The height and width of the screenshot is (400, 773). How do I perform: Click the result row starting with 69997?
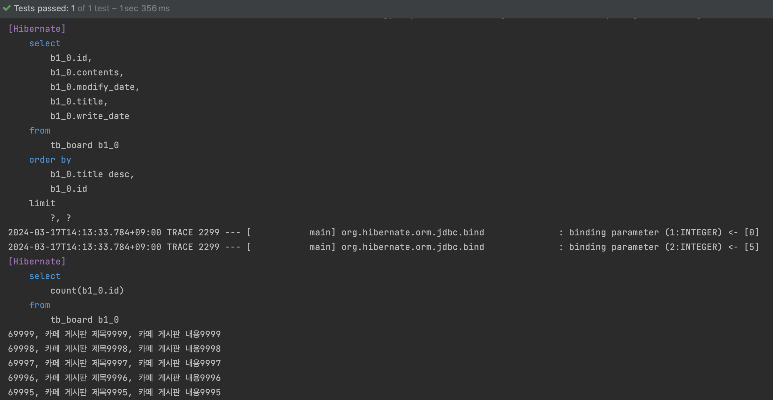(114, 363)
